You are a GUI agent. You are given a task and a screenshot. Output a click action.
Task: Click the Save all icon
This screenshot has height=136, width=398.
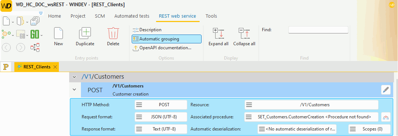click(x=35, y=21)
